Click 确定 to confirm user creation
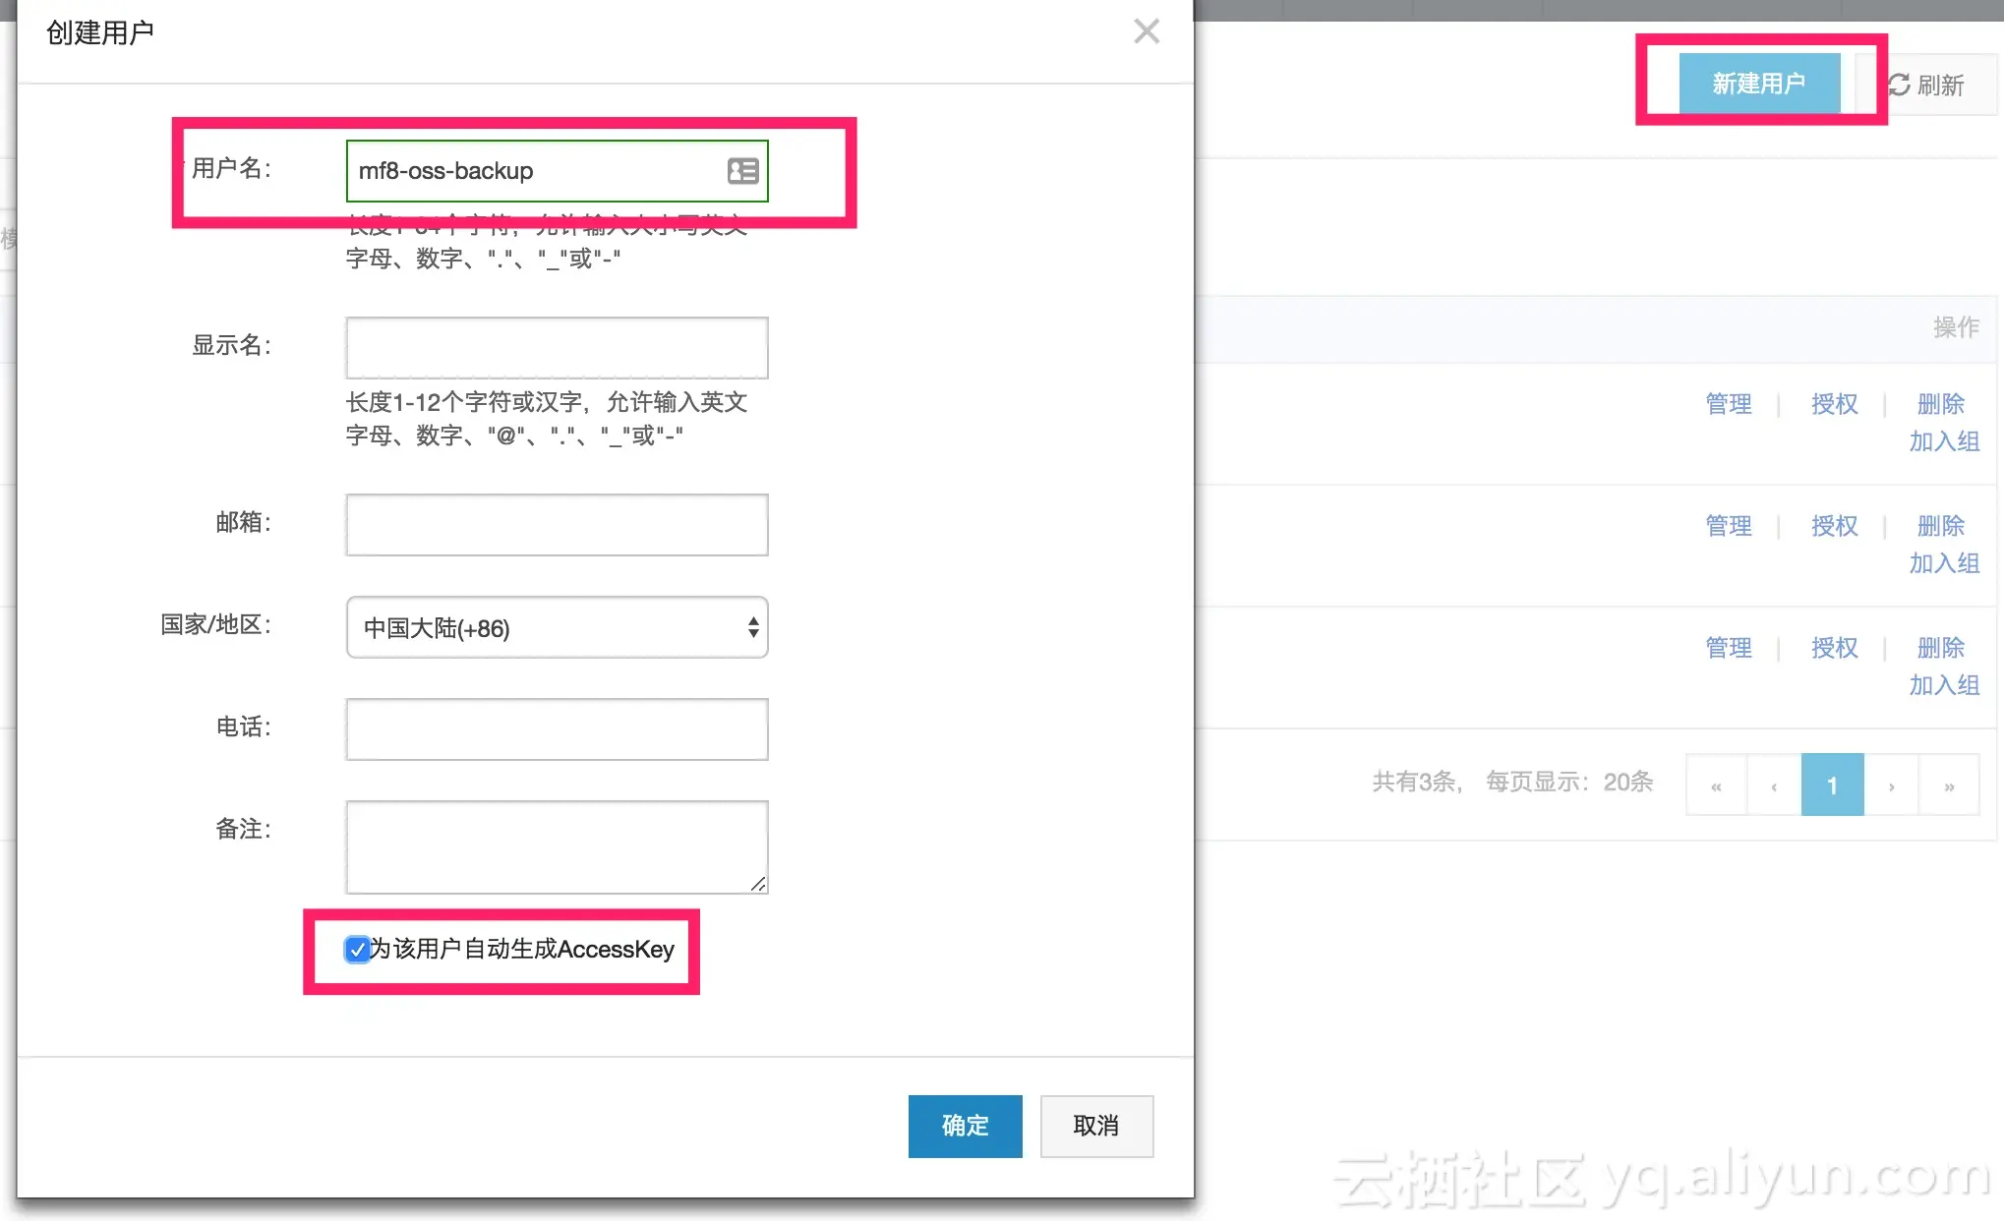Image resolution: width=2004 pixels, height=1221 pixels. [x=965, y=1126]
